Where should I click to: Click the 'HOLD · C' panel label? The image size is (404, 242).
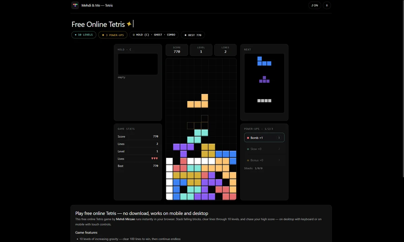tap(124, 50)
